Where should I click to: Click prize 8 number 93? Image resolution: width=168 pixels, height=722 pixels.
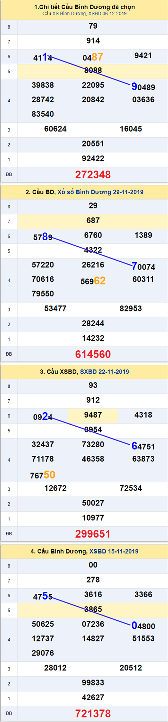click(93, 385)
